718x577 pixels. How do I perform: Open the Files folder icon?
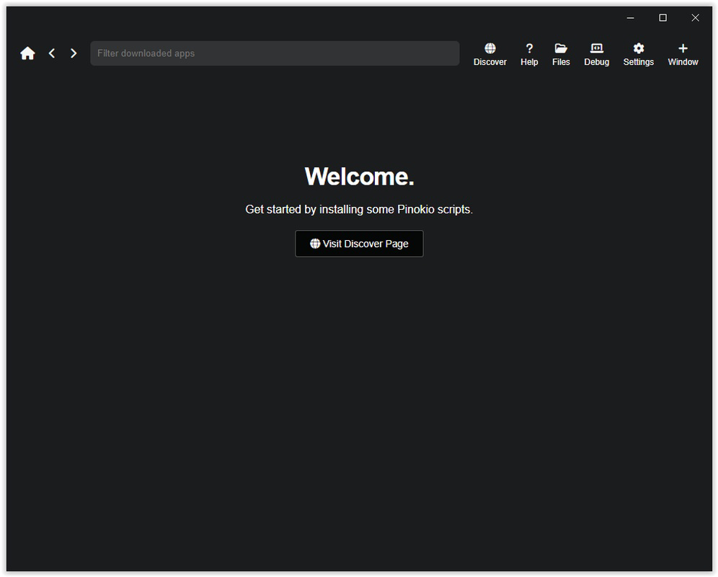coord(561,49)
